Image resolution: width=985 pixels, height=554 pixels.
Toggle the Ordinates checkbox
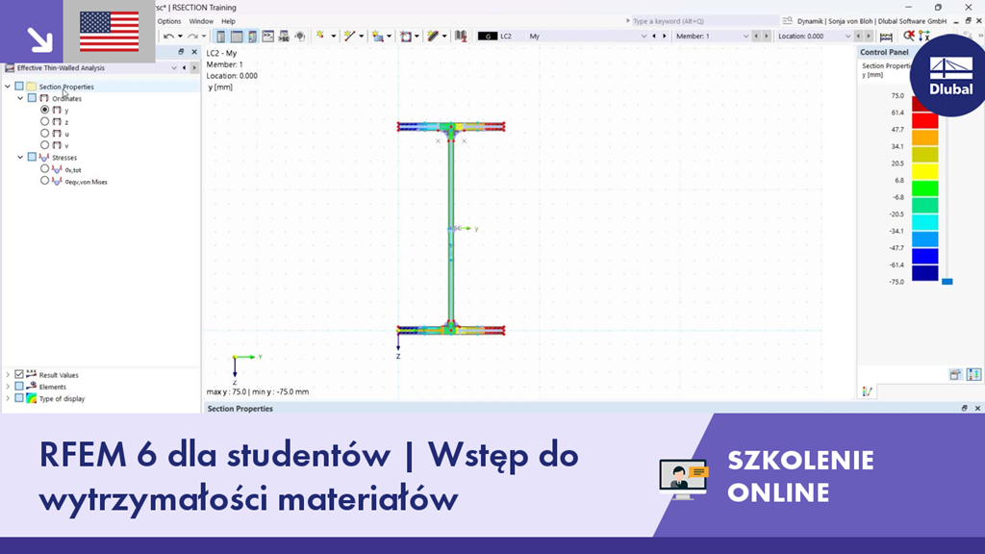[32, 98]
